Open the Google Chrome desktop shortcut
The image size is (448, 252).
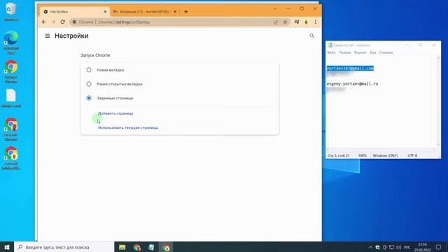11,71
